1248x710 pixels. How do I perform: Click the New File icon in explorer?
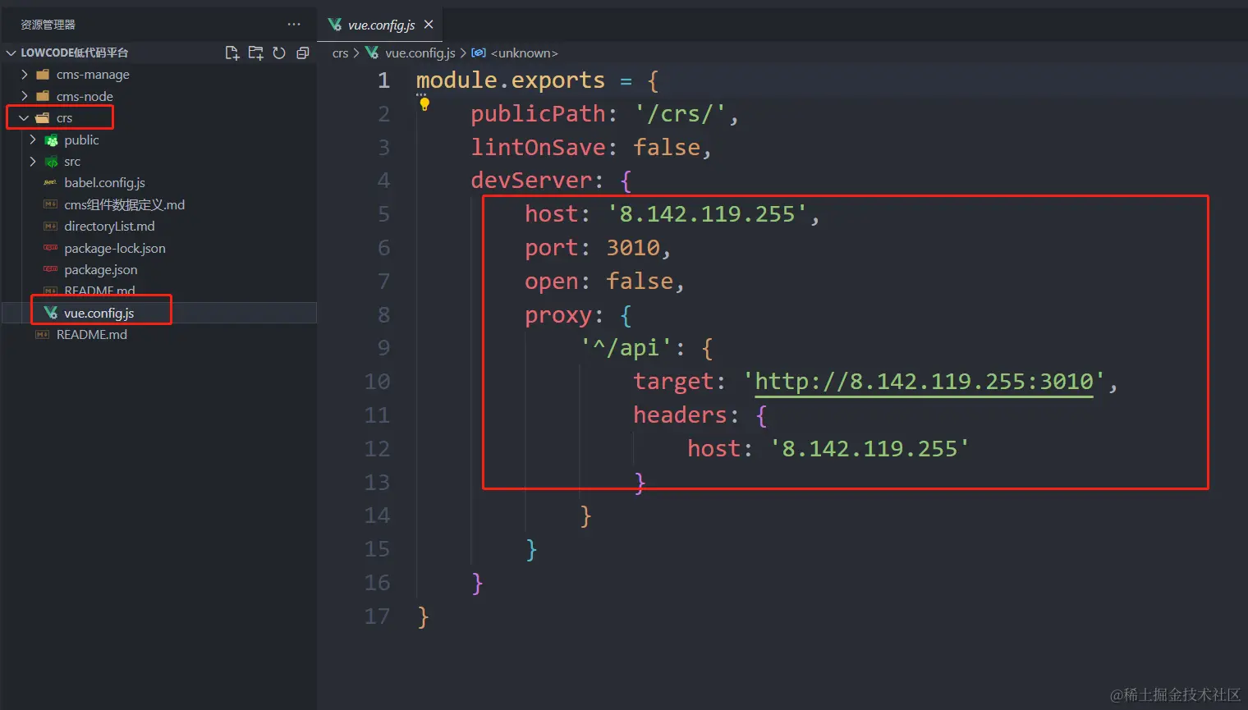pyautogui.click(x=232, y=53)
